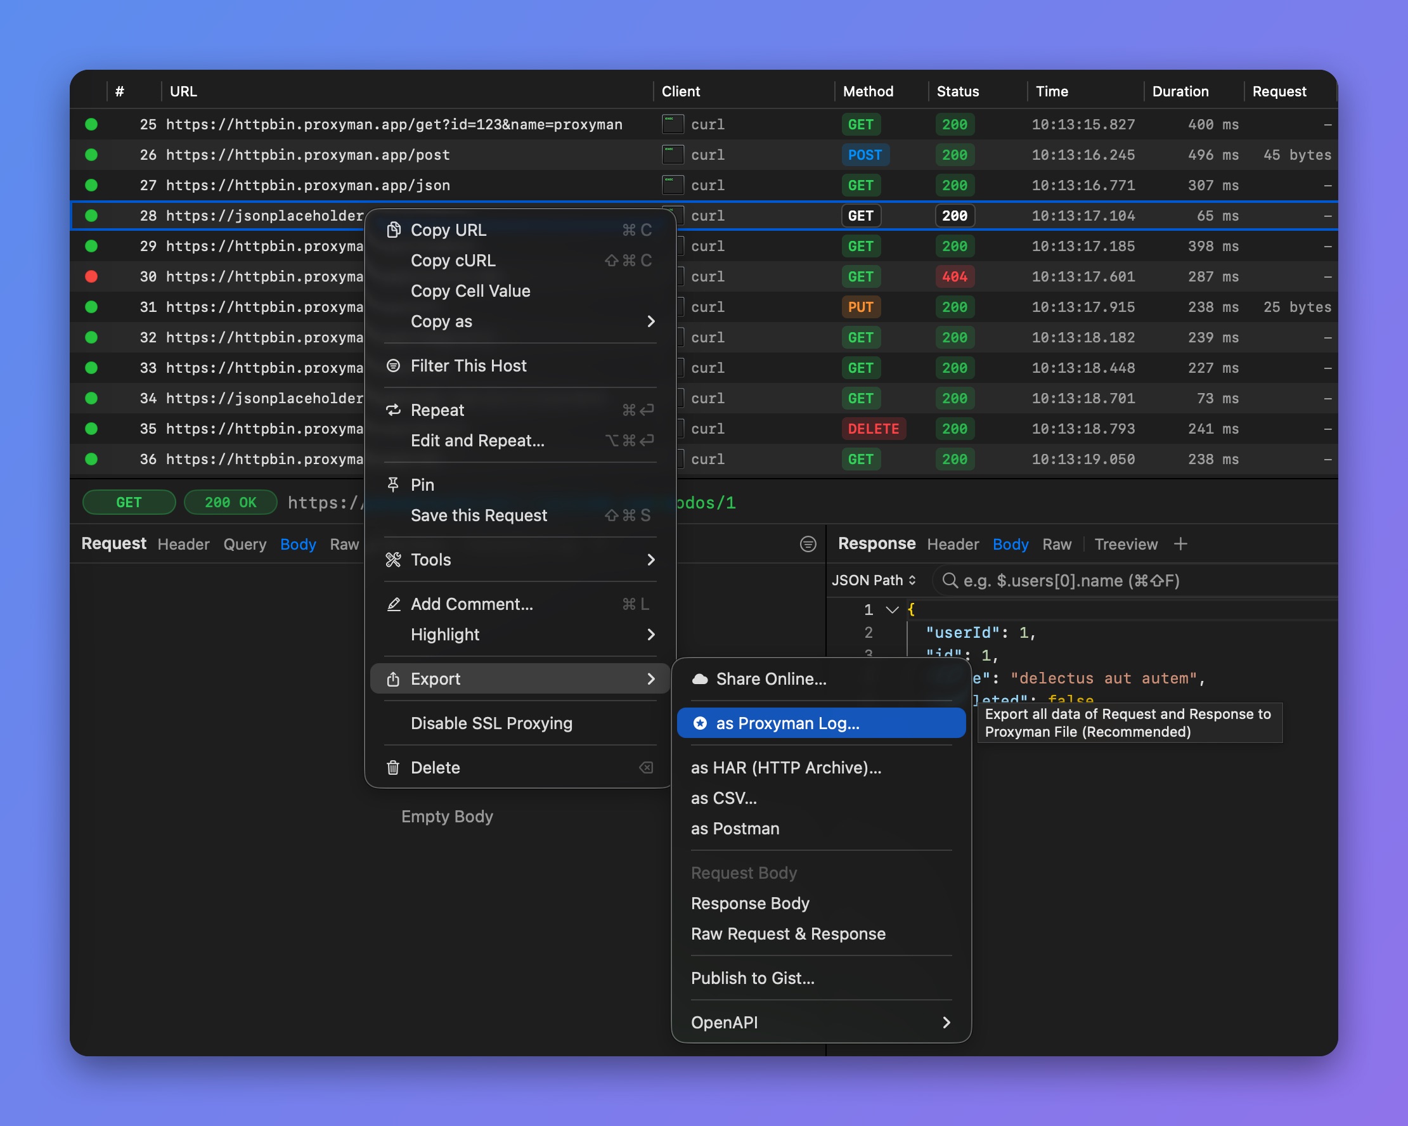Click the Delete trash can icon
Image resolution: width=1408 pixels, height=1126 pixels.
[x=393, y=768]
